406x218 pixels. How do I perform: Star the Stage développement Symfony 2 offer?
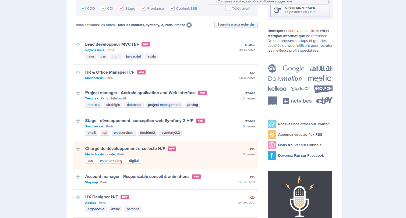click(78, 121)
